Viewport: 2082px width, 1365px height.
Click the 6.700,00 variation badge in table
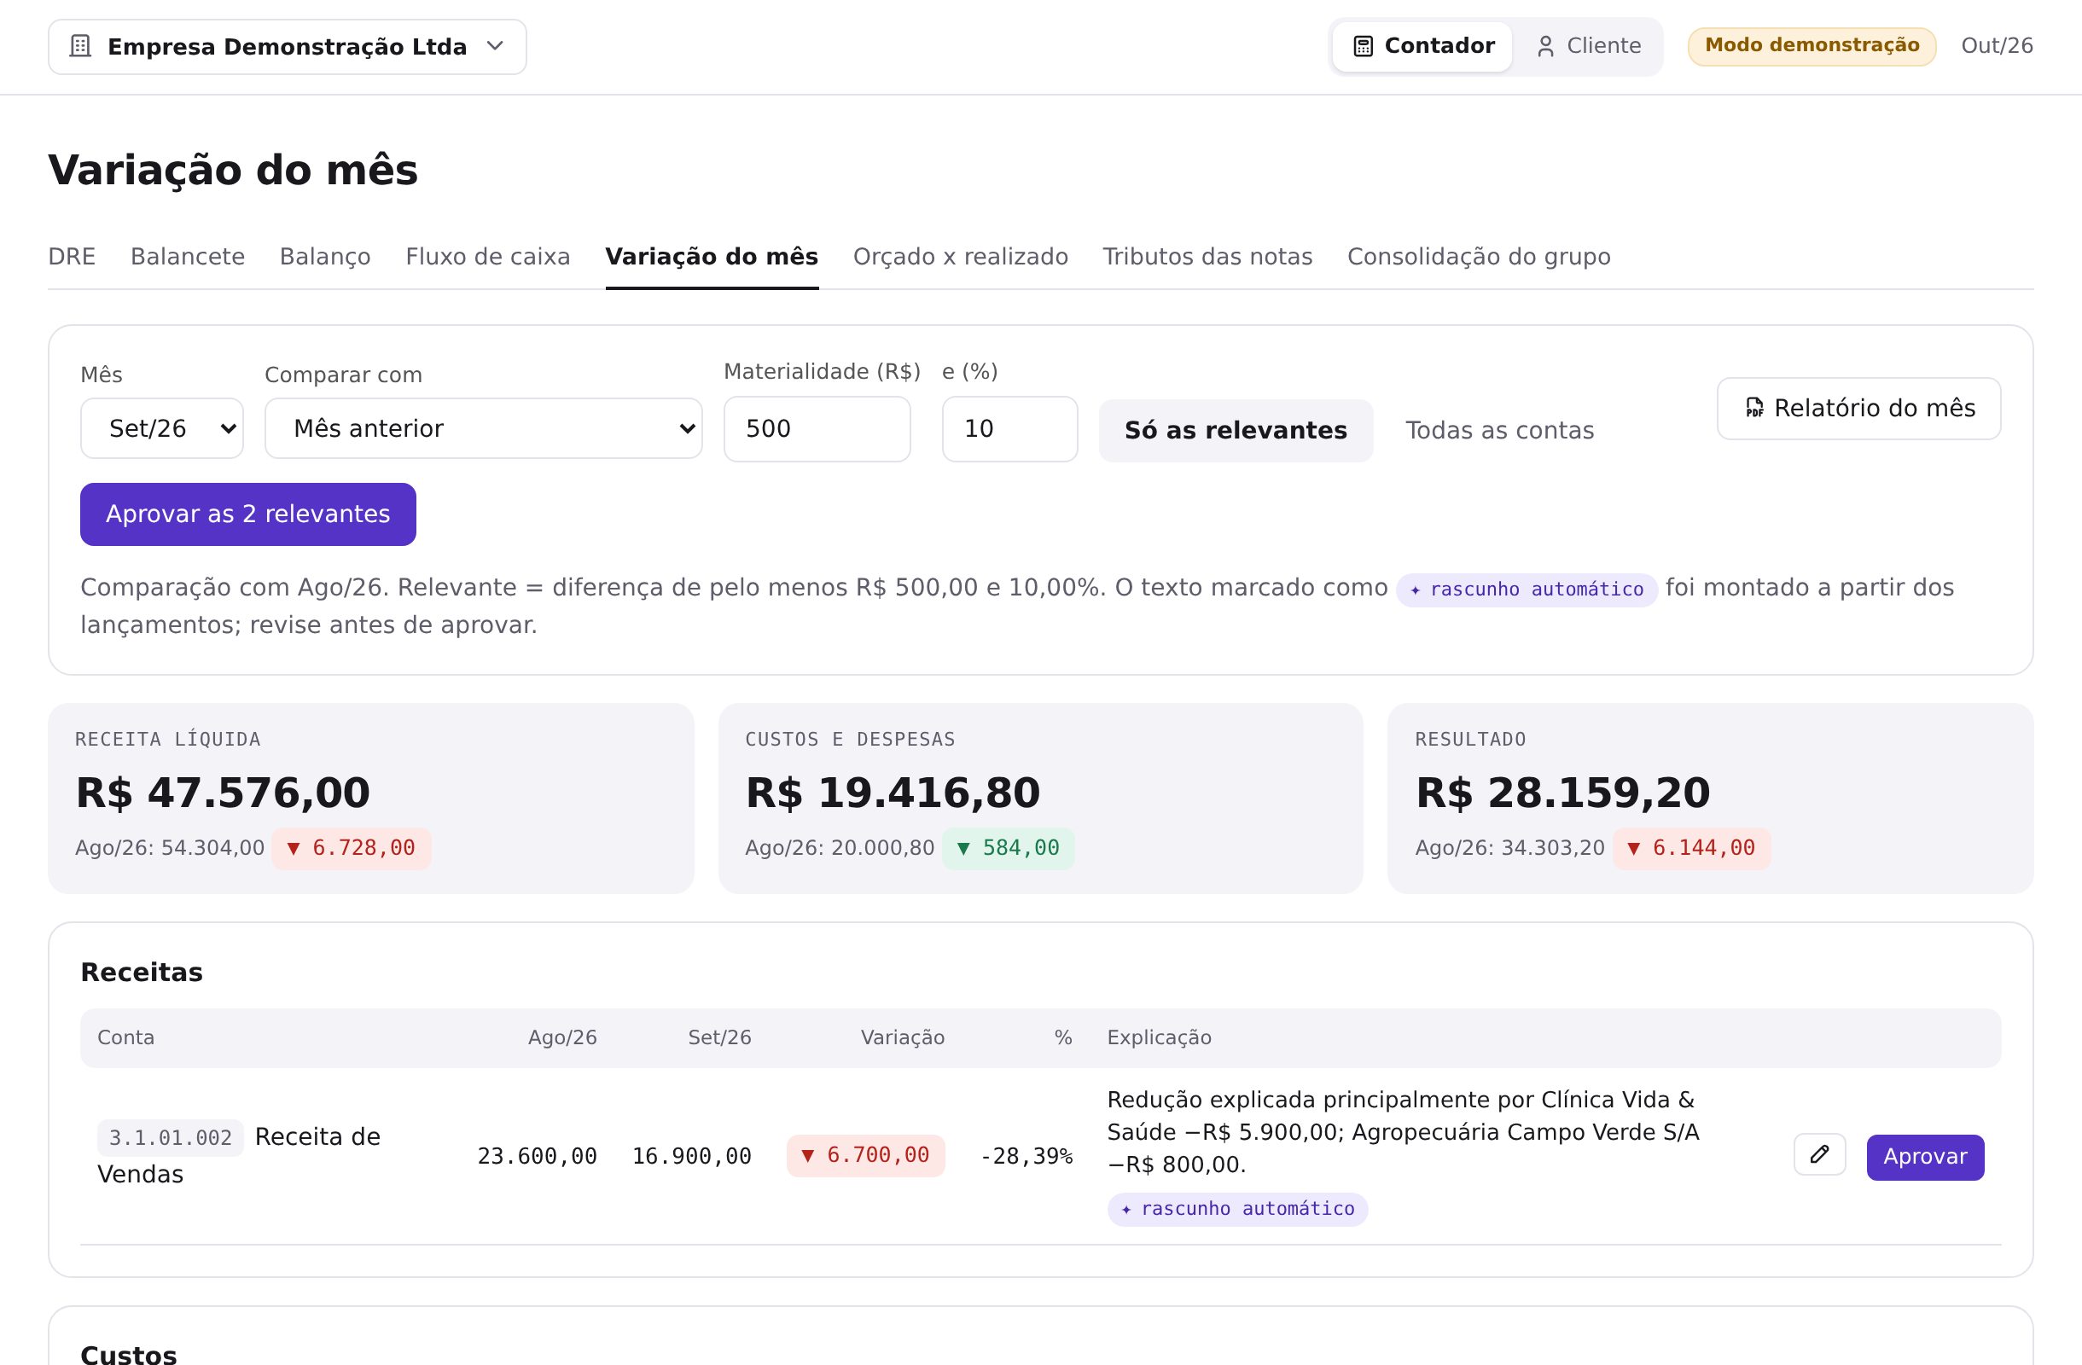coord(865,1156)
